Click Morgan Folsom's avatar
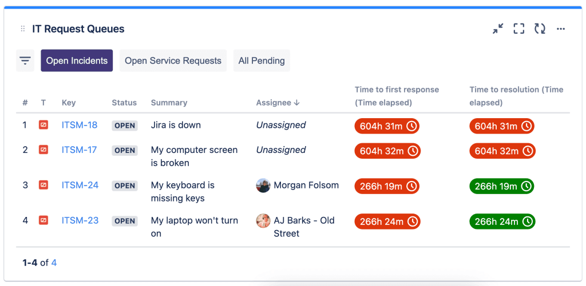The image size is (586, 286). 263,186
